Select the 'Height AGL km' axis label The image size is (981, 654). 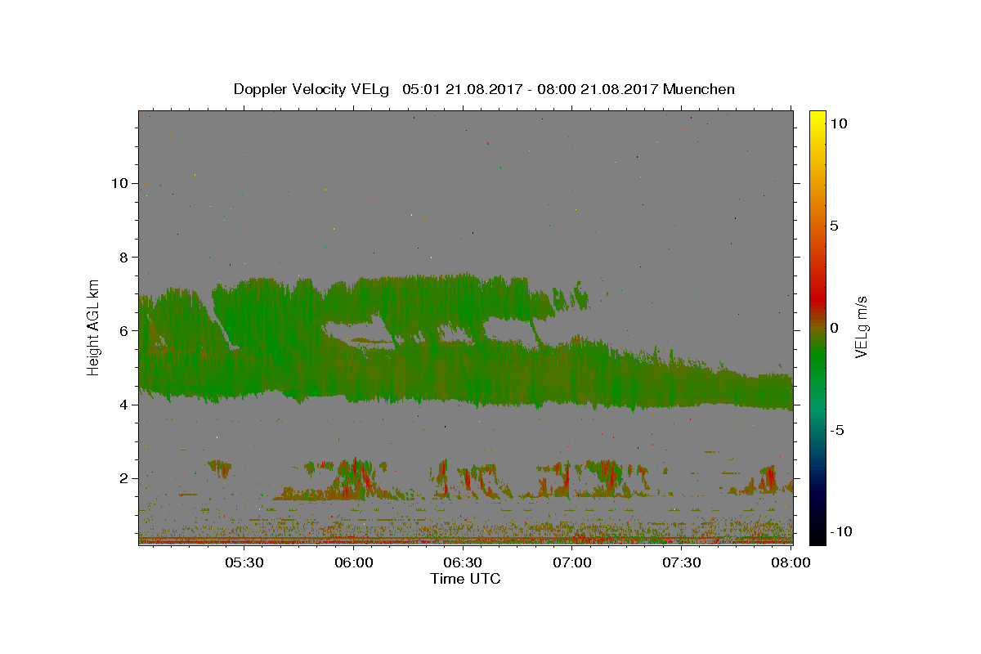coord(94,327)
